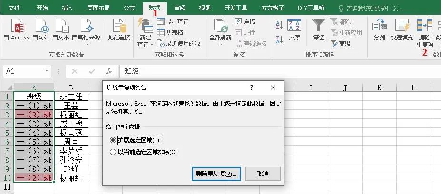Click the 高级 advanced filter item
The height and width of the screenshot is (194, 441).
pos(341,43)
